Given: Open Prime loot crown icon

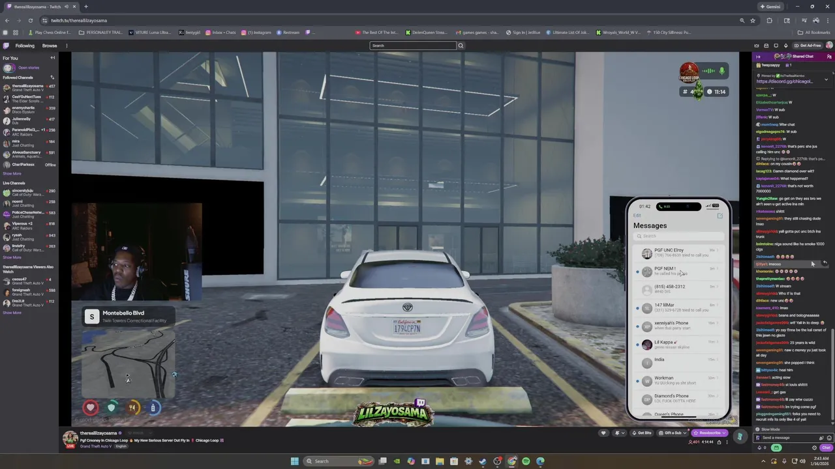Looking at the screenshot, I should click(757, 46).
